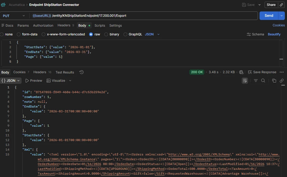This screenshot has width=287, height=177.
Task: Click the Save disk icon
Action: click(x=244, y=5)
